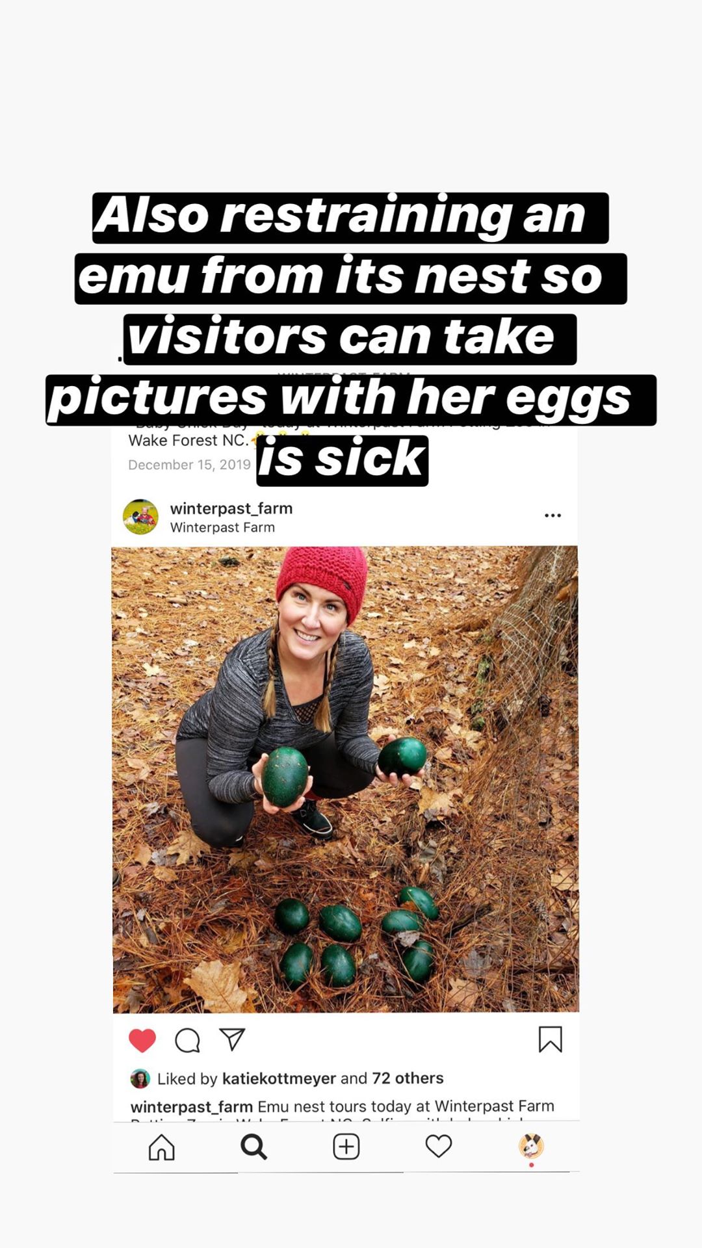Tap the red heart like icon

point(142,1040)
